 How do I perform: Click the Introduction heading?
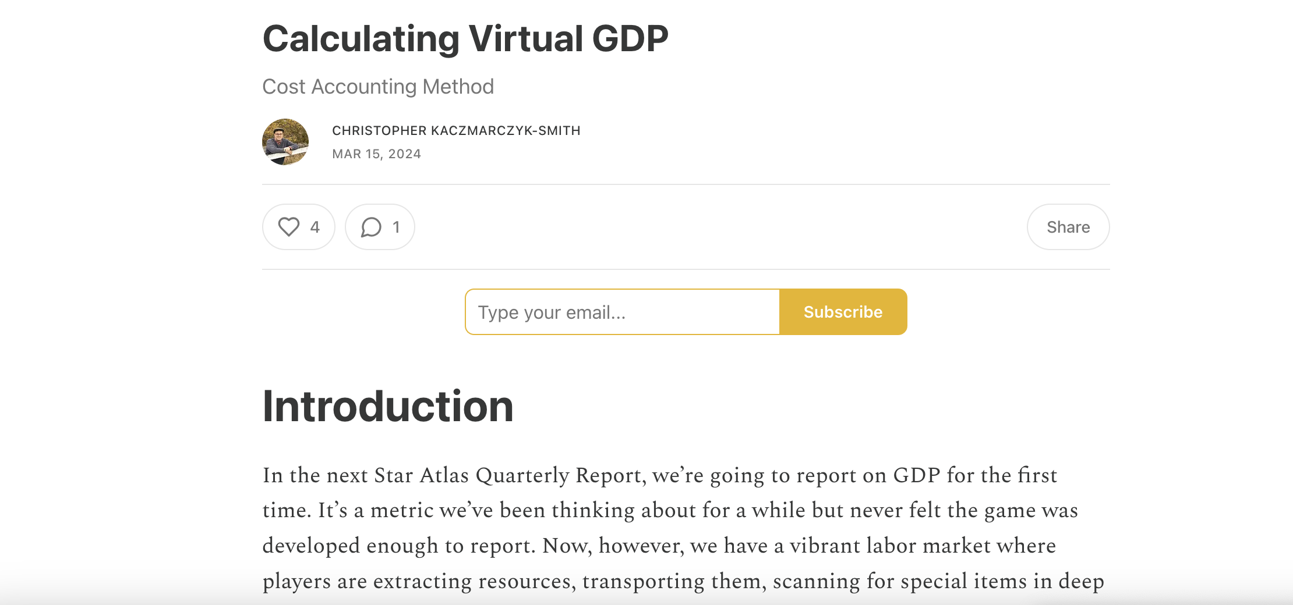click(x=388, y=407)
